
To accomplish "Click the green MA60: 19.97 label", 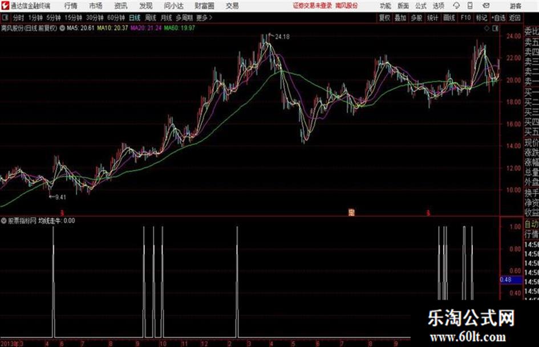I will tap(180, 28).
